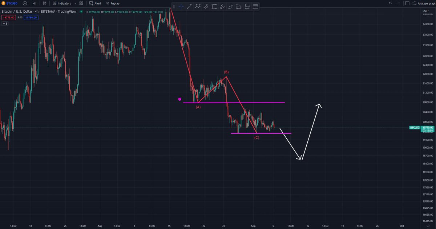Open the Long Position drawing tool
Screen dimensions: 436x229
pos(239,6)
